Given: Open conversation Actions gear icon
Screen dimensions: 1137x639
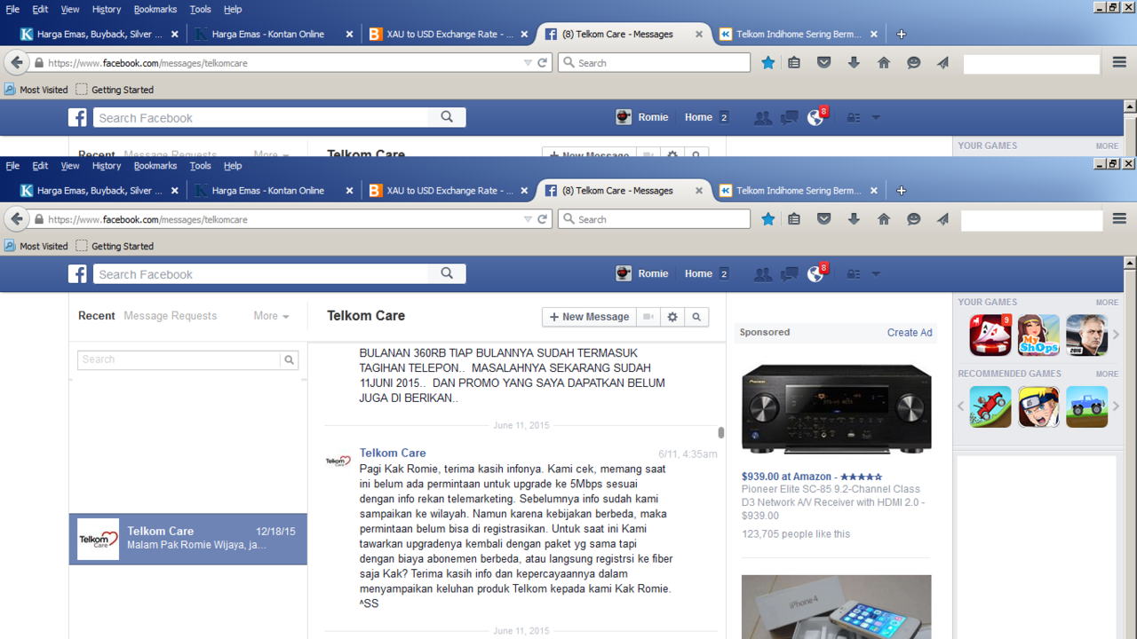Looking at the screenshot, I should coord(672,317).
